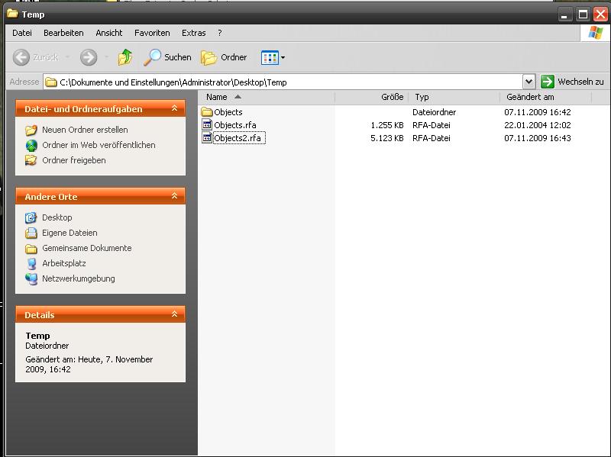Sort by the Größe column header
Image resolution: width=611 pixels, height=457 pixels.
[x=371, y=97]
